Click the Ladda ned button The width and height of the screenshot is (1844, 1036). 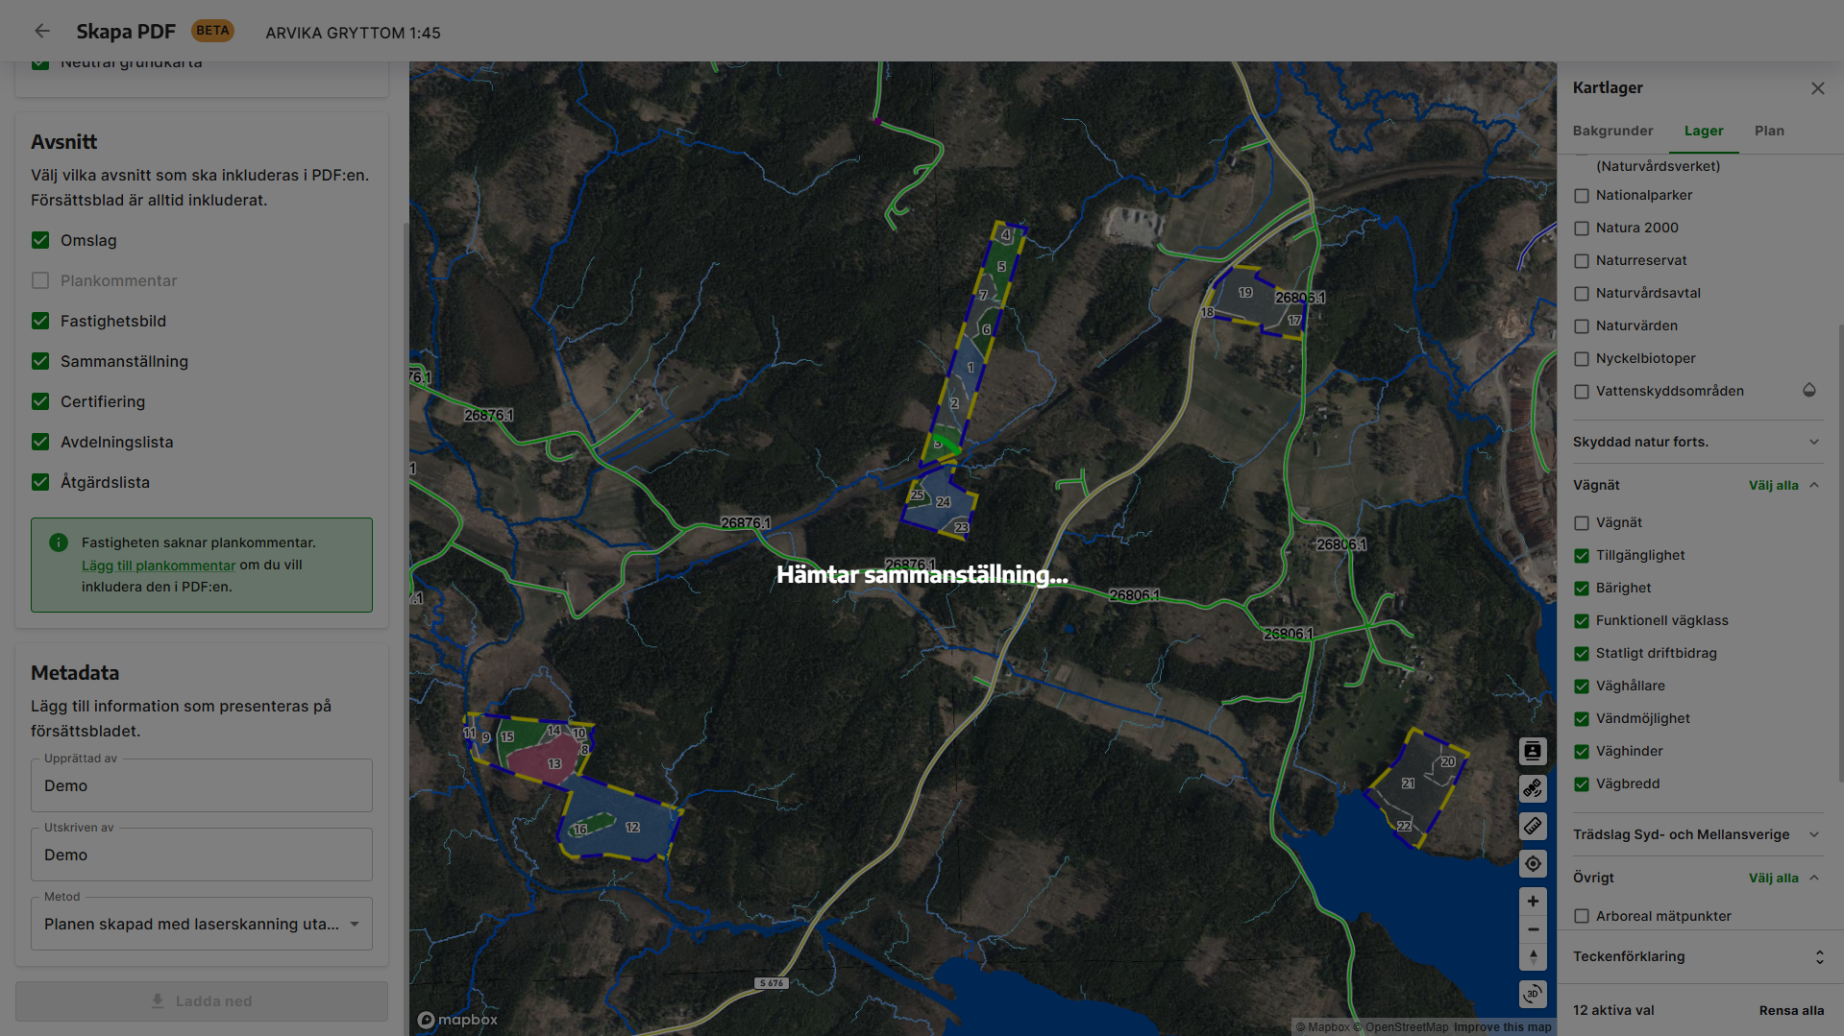click(202, 1000)
